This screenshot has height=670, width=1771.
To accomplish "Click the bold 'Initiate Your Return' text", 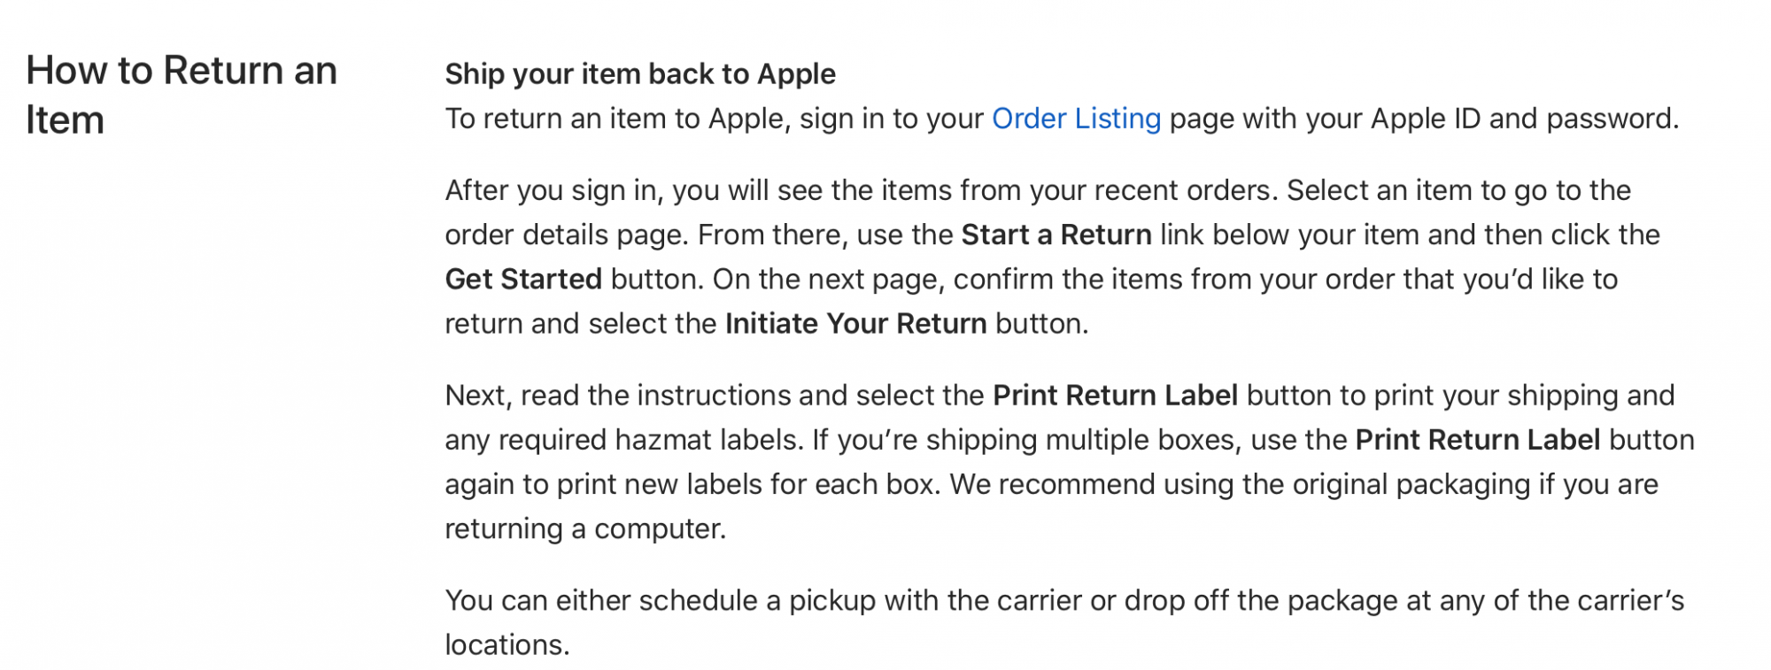I will (855, 324).
